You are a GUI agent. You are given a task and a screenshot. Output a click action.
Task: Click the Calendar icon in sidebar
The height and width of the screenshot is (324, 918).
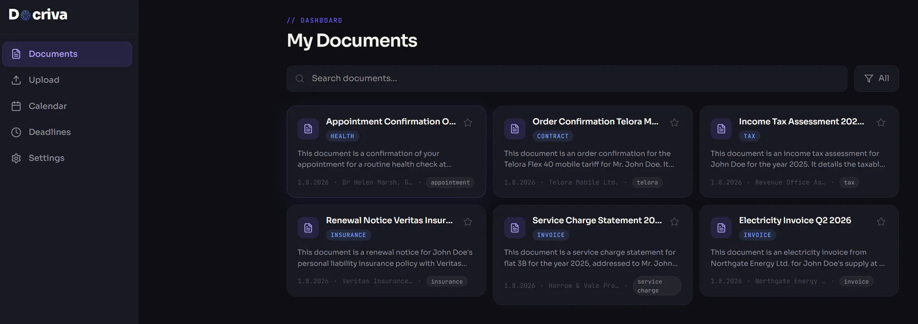tap(16, 106)
